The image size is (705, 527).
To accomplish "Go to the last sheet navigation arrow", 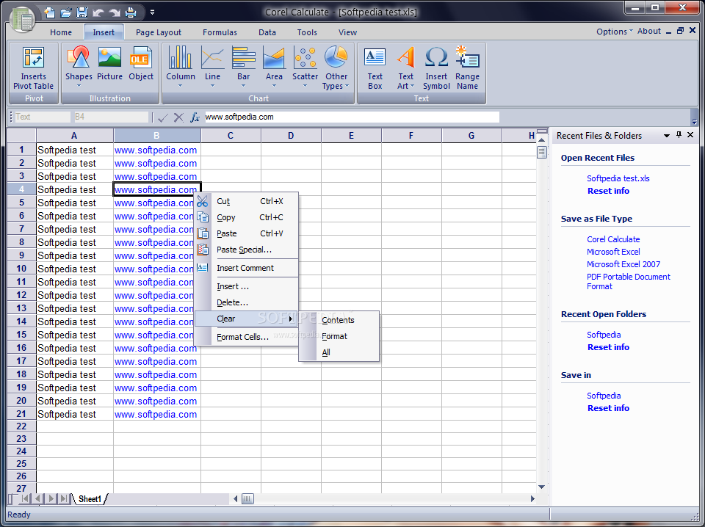I will [64, 498].
